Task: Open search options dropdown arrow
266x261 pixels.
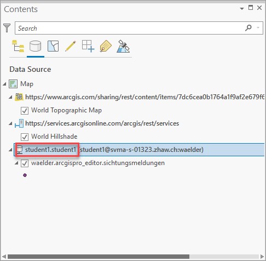Action: click(x=258, y=28)
